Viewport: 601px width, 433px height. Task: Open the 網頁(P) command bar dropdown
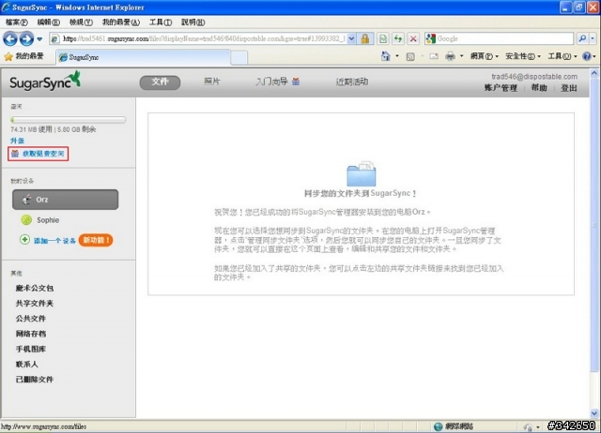click(x=485, y=56)
